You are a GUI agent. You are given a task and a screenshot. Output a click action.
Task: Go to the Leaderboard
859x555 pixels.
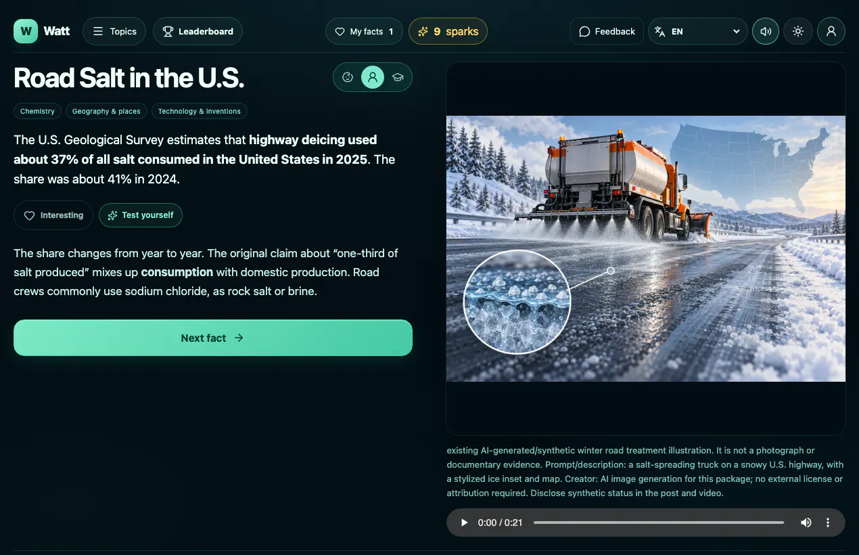198,31
